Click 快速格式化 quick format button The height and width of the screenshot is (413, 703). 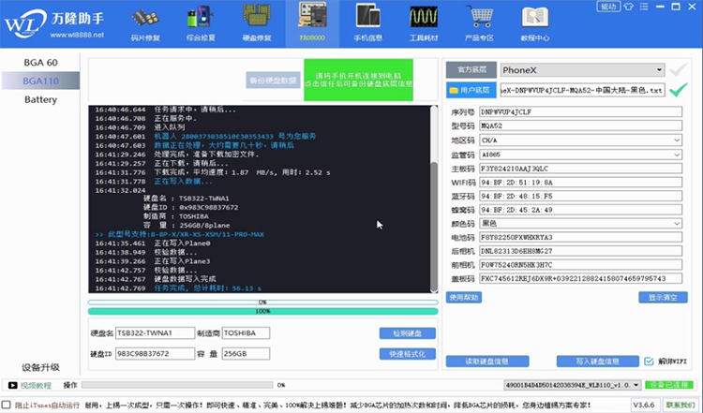[x=408, y=354]
